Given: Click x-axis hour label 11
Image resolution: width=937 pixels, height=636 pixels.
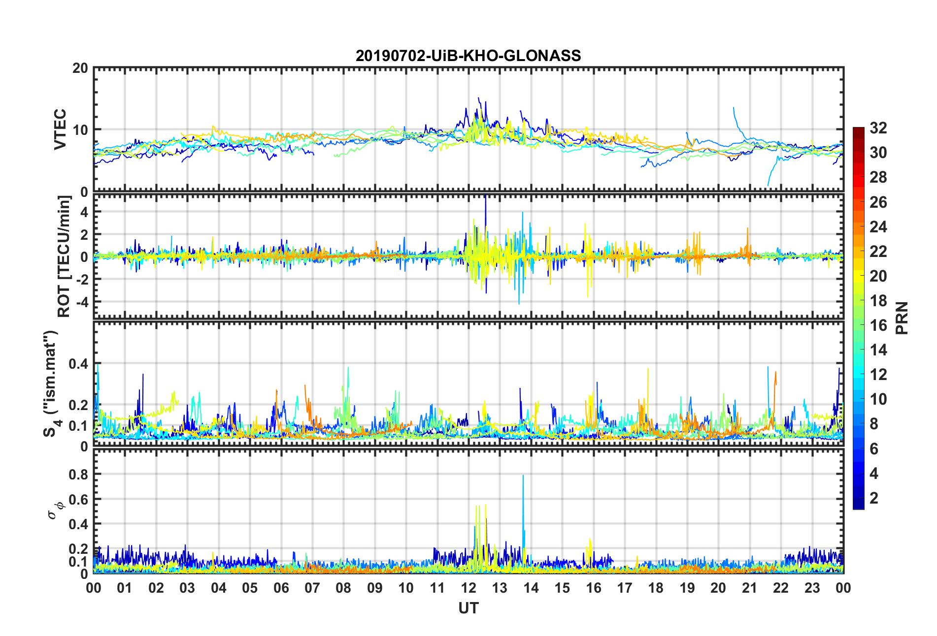Looking at the screenshot, I should [x=437, y=588].
